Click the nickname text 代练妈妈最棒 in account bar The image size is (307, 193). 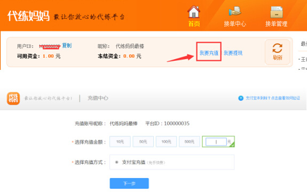[x=130, y=46]
